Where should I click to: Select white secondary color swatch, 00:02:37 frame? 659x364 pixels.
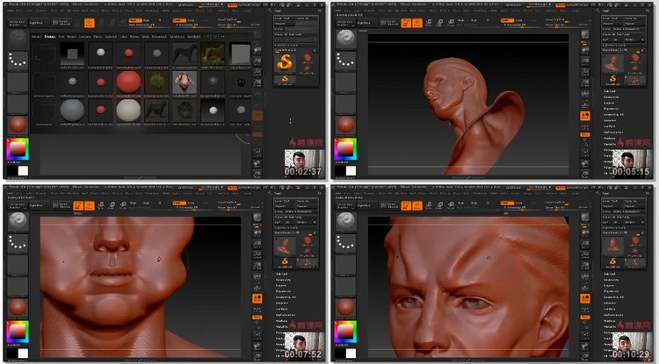tap(23, 170)
